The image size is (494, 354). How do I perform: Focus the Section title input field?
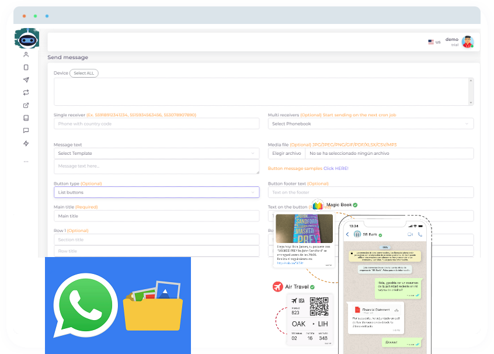point(156,240)
